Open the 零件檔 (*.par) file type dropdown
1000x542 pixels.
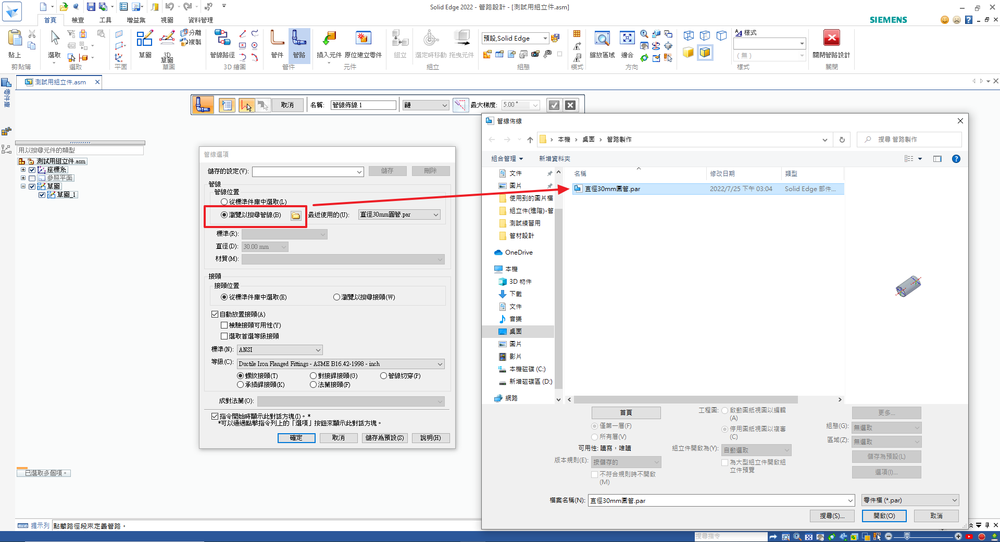coord(910,500)
